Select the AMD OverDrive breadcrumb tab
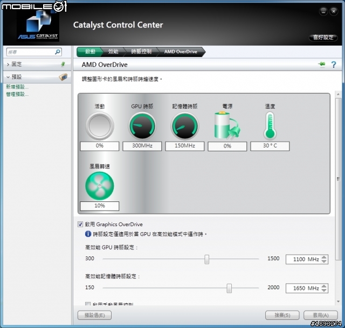 click(x=181, y=52)
